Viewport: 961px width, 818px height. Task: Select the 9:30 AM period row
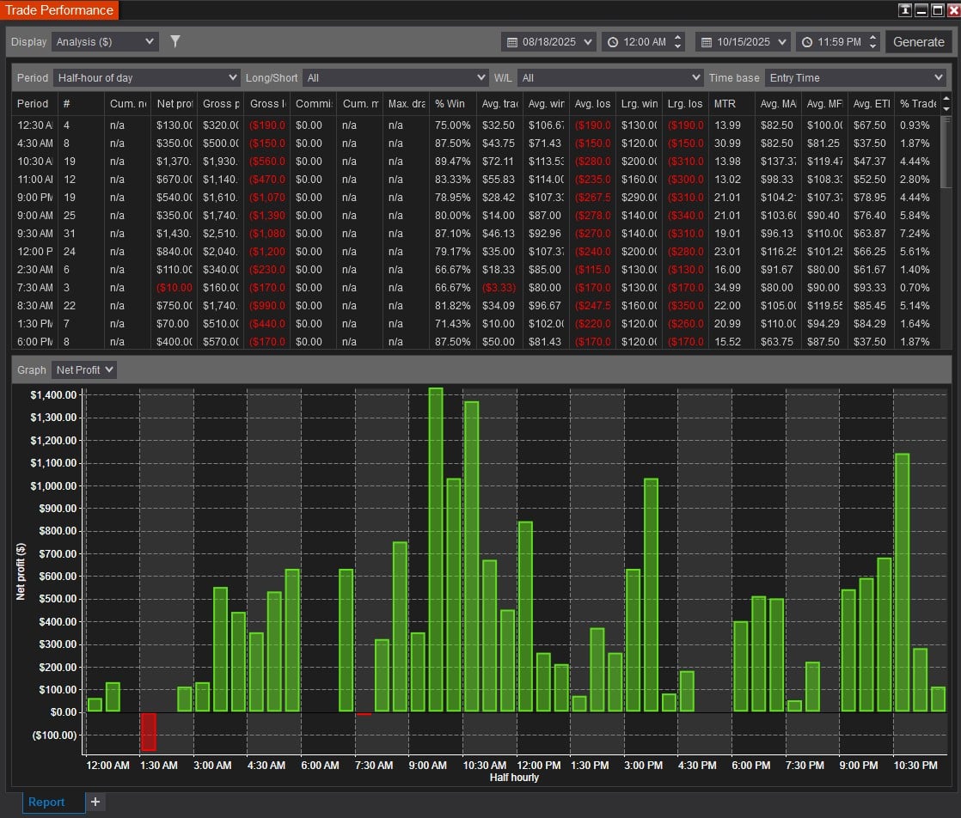(34, 234)
